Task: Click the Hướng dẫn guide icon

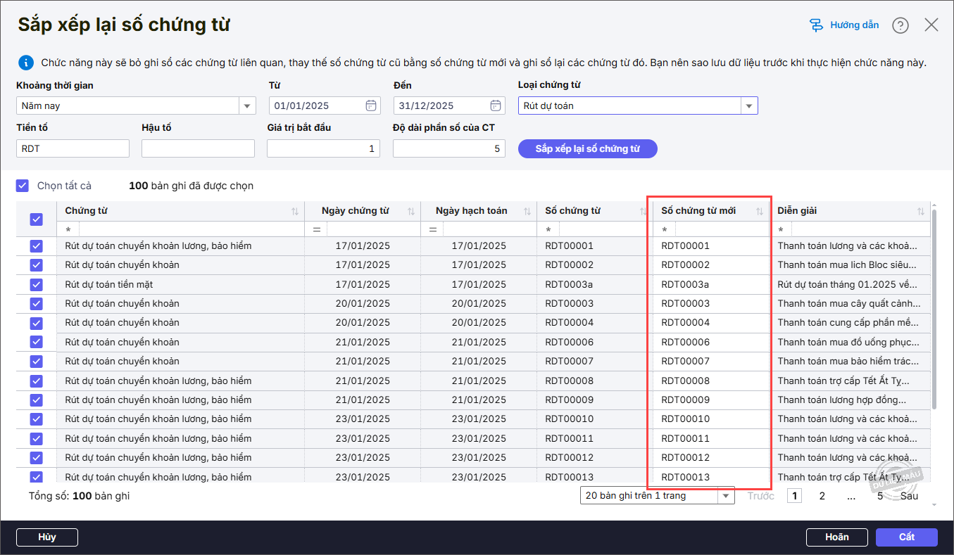Action: (816, 25)
